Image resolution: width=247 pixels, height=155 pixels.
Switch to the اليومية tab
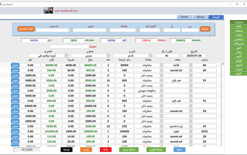(216, 17)
